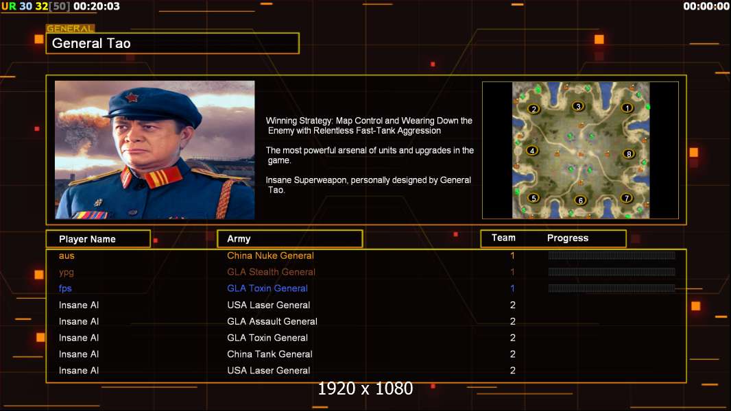Click China Tank General army entry
The height and width of the screenshot is (411, 731).
[x=270, y=353]
